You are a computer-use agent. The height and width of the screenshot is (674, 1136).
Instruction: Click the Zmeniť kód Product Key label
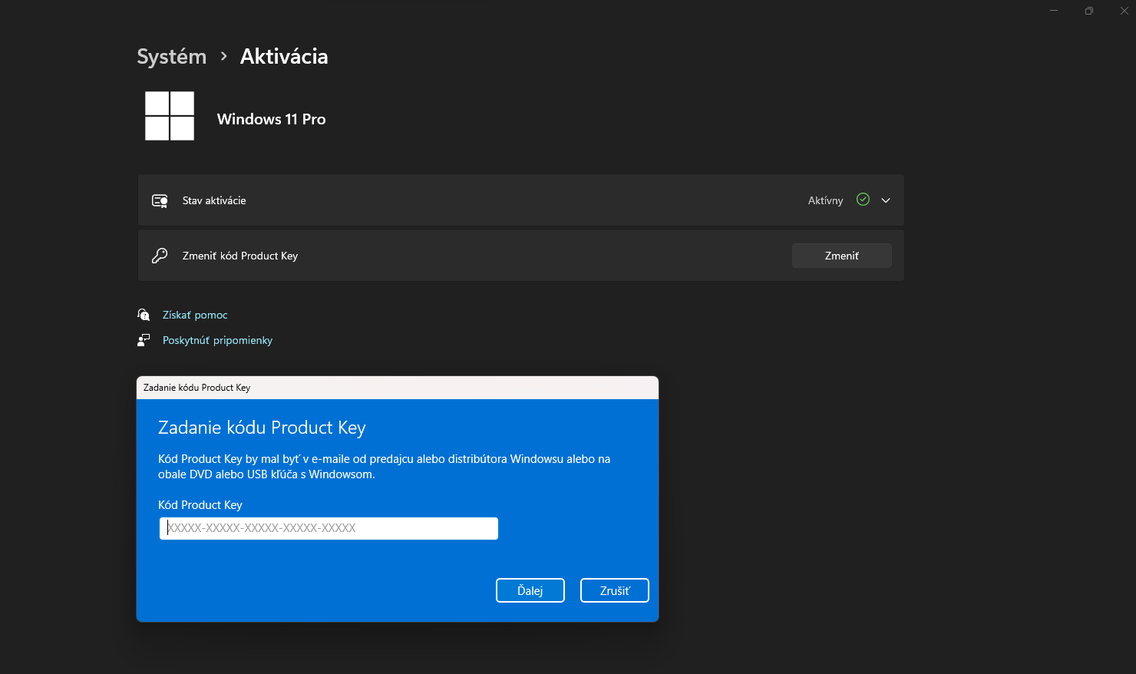[240, 256]
